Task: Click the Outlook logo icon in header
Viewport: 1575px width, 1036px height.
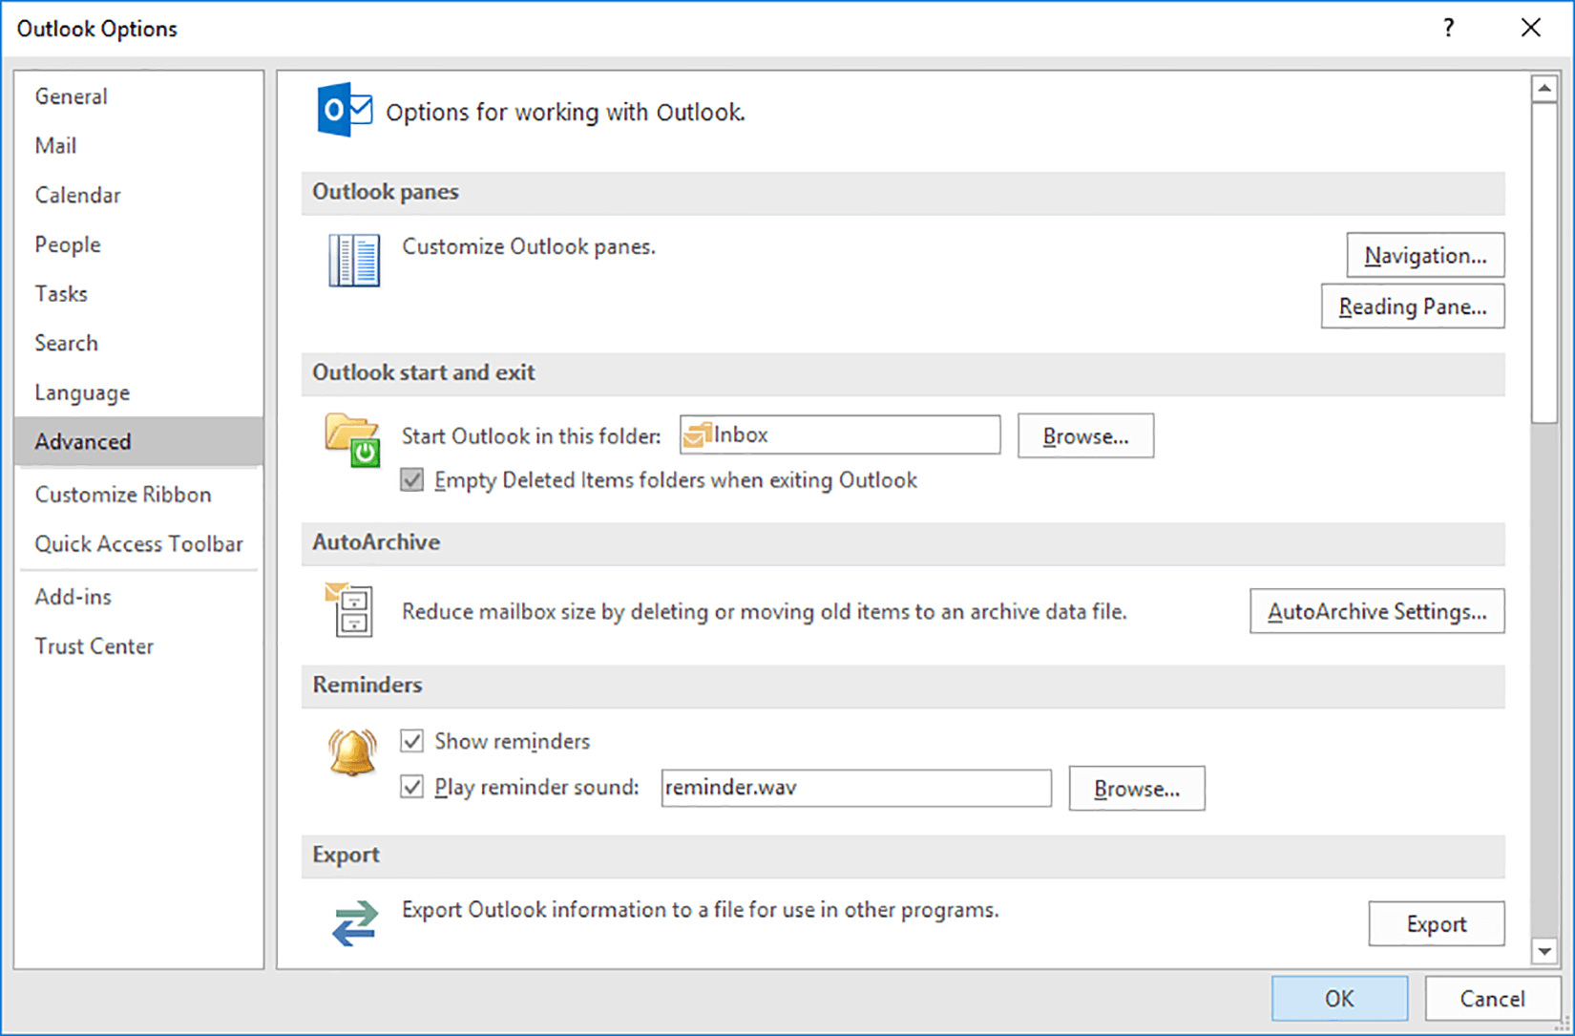Action: pyautogui.click(x=344, y=111)
